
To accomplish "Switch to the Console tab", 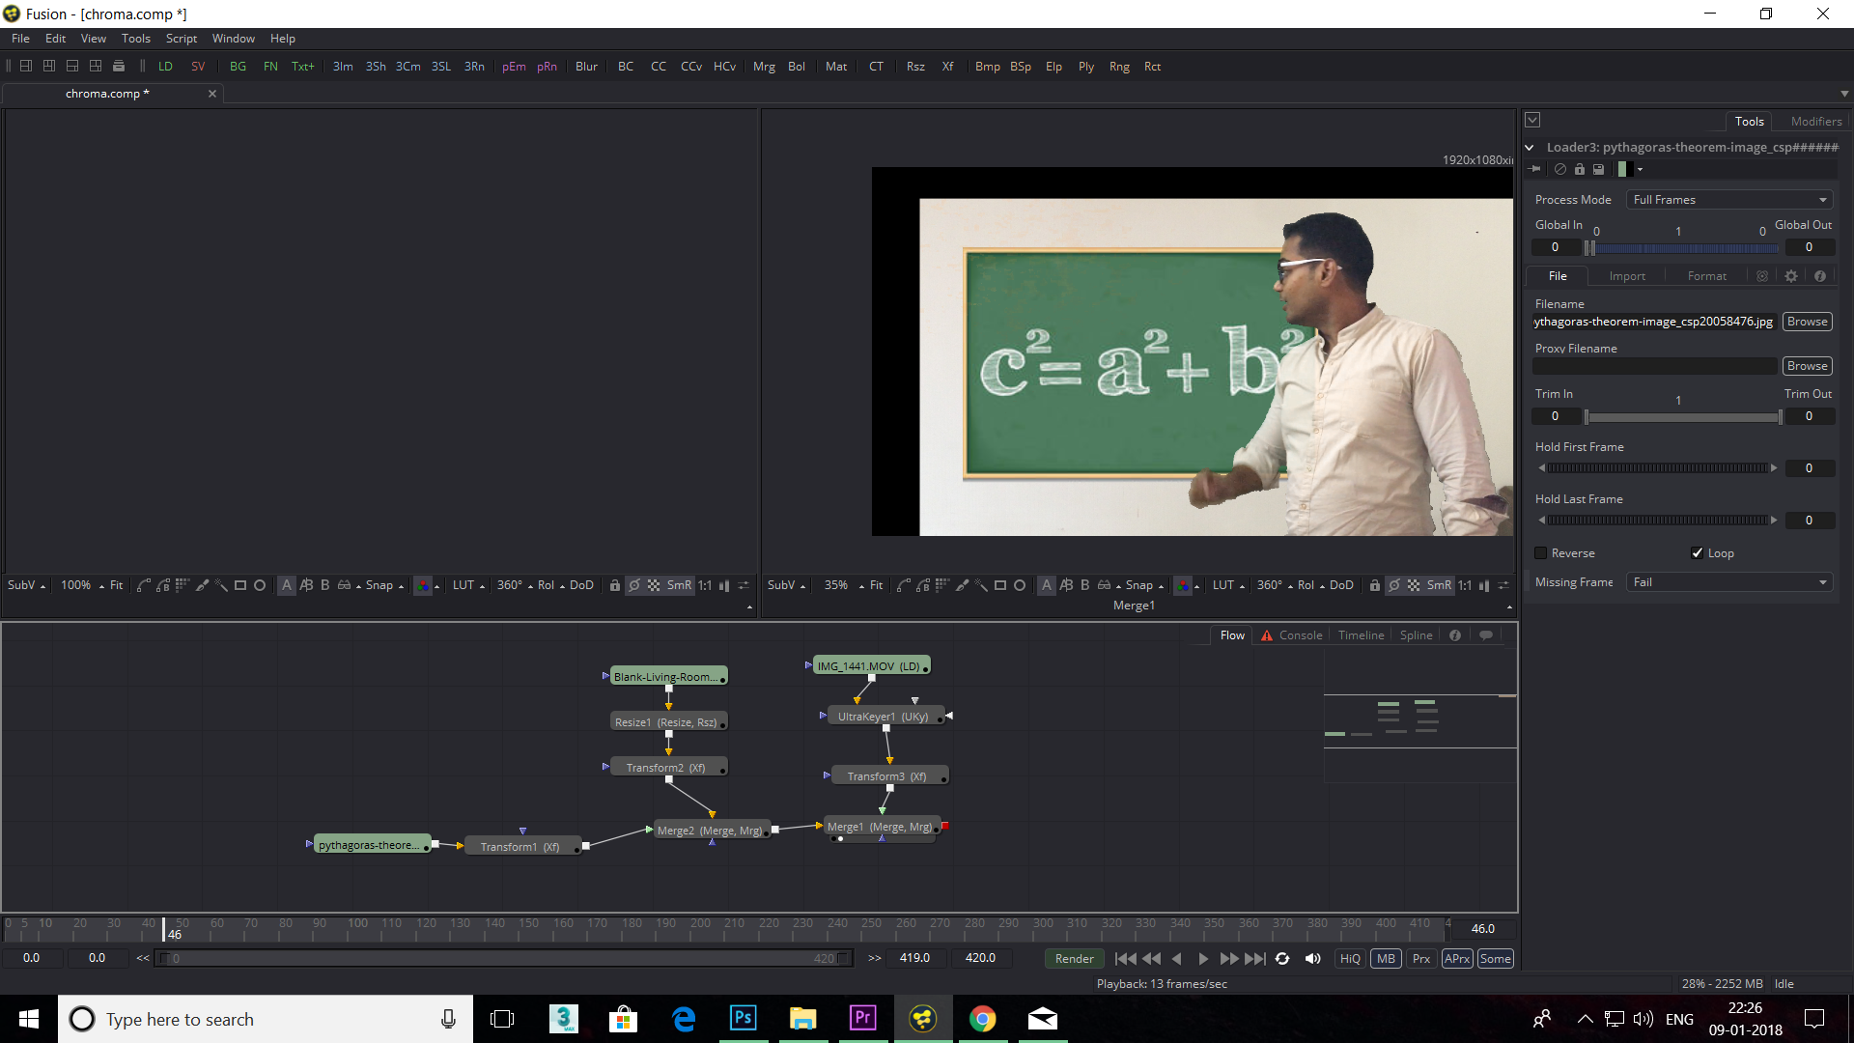I will (1300, 635).
